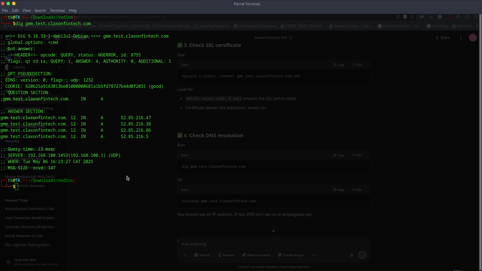Image resolution: width=482 pixels, height=271 pixels.
Task: Open the Terminal menu in menu bar
Action: [57, 11]
